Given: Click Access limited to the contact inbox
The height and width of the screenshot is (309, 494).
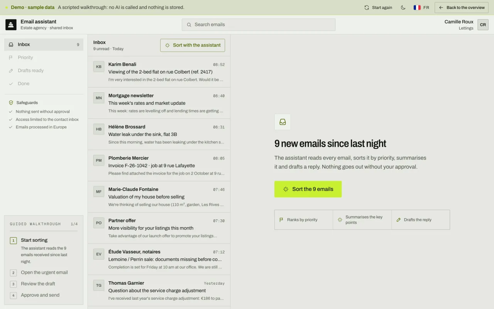Looking at the screenshot, I should pos(44,119).
